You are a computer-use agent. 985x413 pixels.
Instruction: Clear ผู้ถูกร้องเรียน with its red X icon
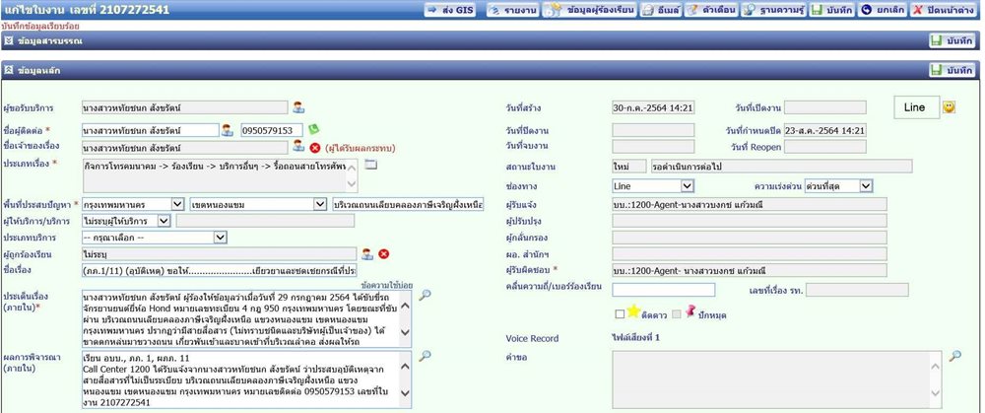384,254
